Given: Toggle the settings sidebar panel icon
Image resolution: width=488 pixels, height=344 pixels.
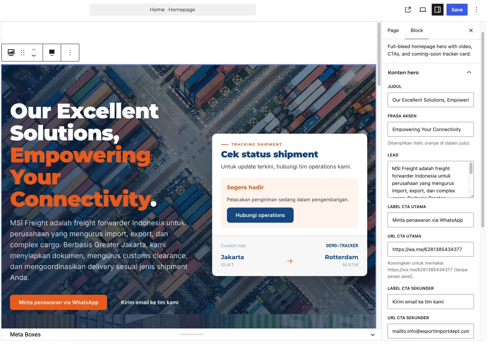Looking at the screenshot, I should (x=438, y=10).
